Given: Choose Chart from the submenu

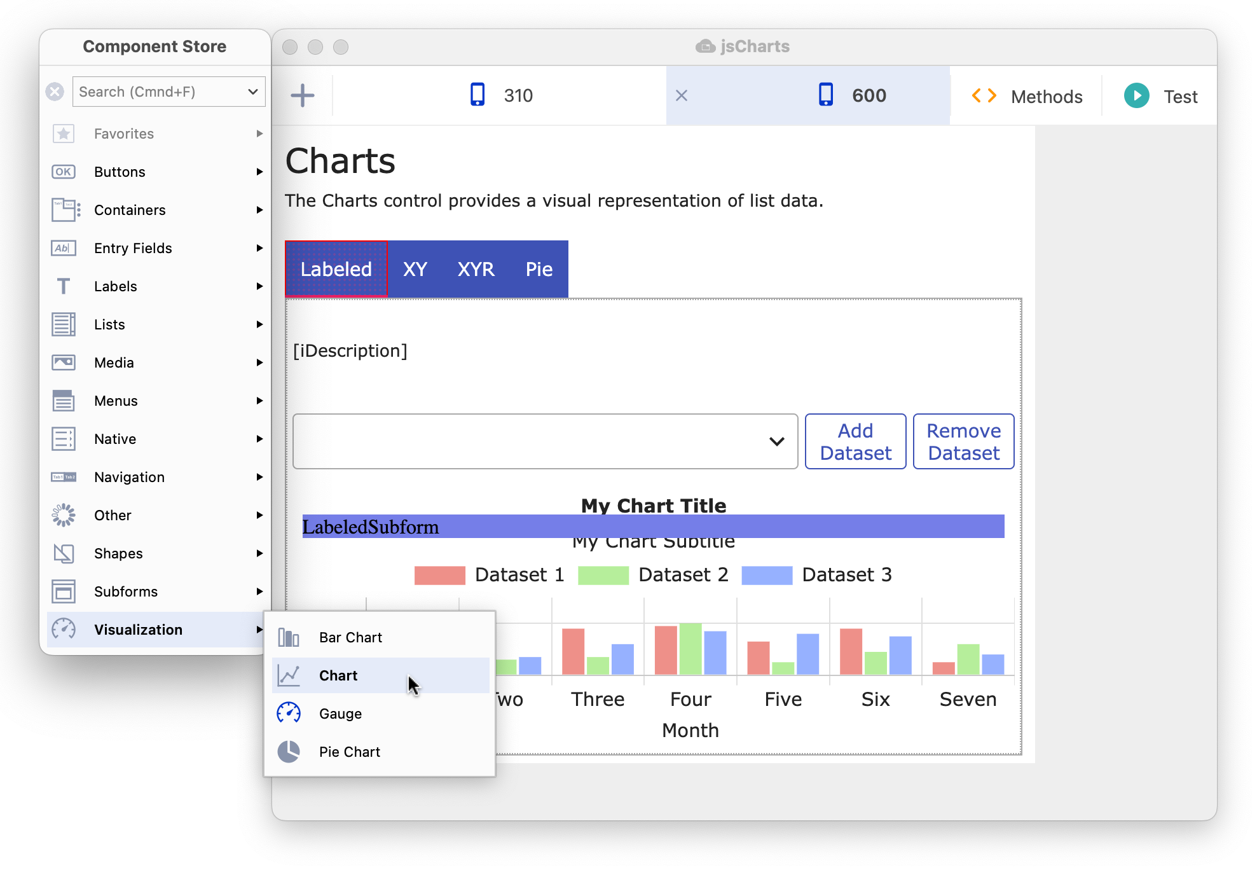Looking at the screenshot, I should (380, 675).
